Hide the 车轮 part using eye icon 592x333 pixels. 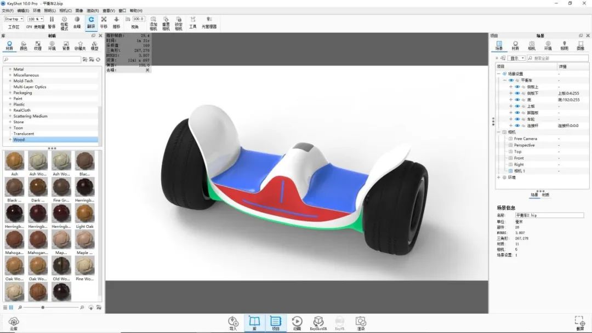click(517, 119)
